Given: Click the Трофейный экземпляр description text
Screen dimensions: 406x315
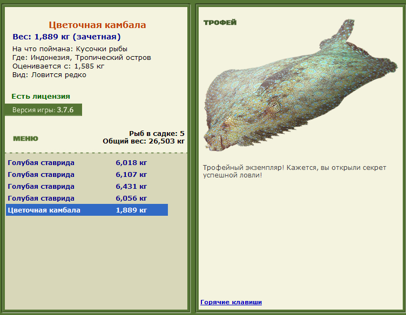Looking at the screenshot, I should click(294, 171).
